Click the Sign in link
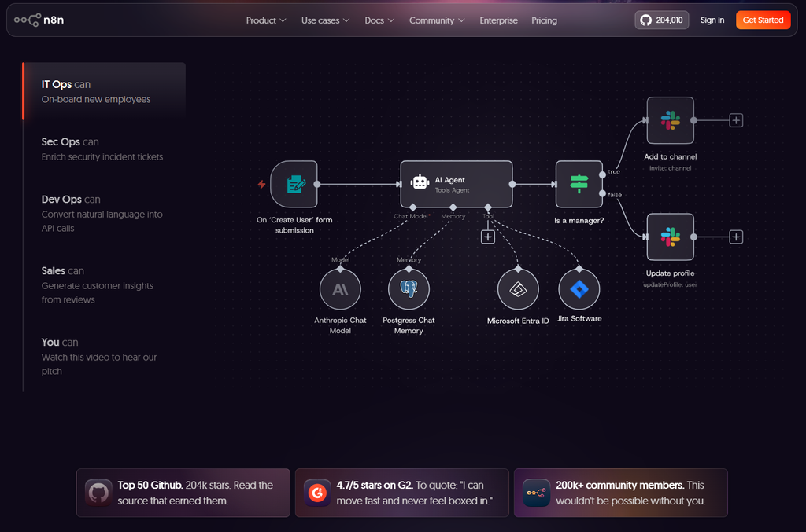This screenshot has height=532, width=806. point(712,20)
